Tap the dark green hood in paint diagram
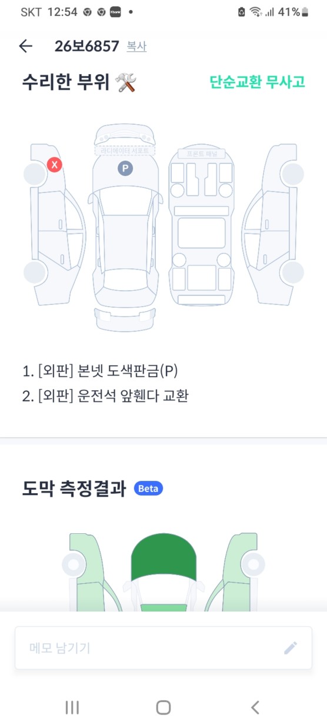 tap(163, 556)
